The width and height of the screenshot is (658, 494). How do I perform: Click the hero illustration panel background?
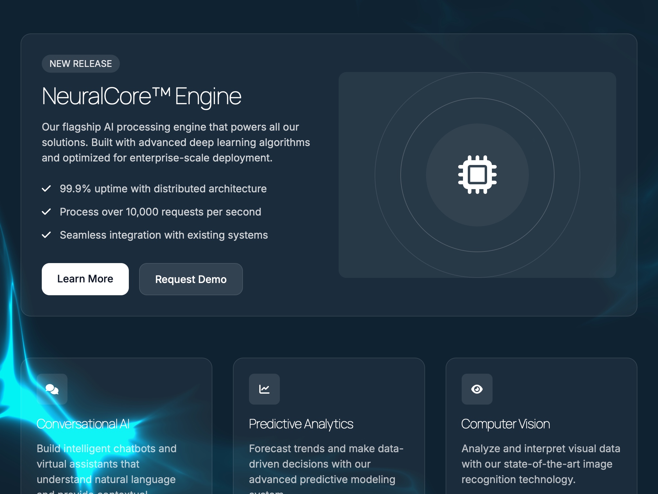point(369,96)
